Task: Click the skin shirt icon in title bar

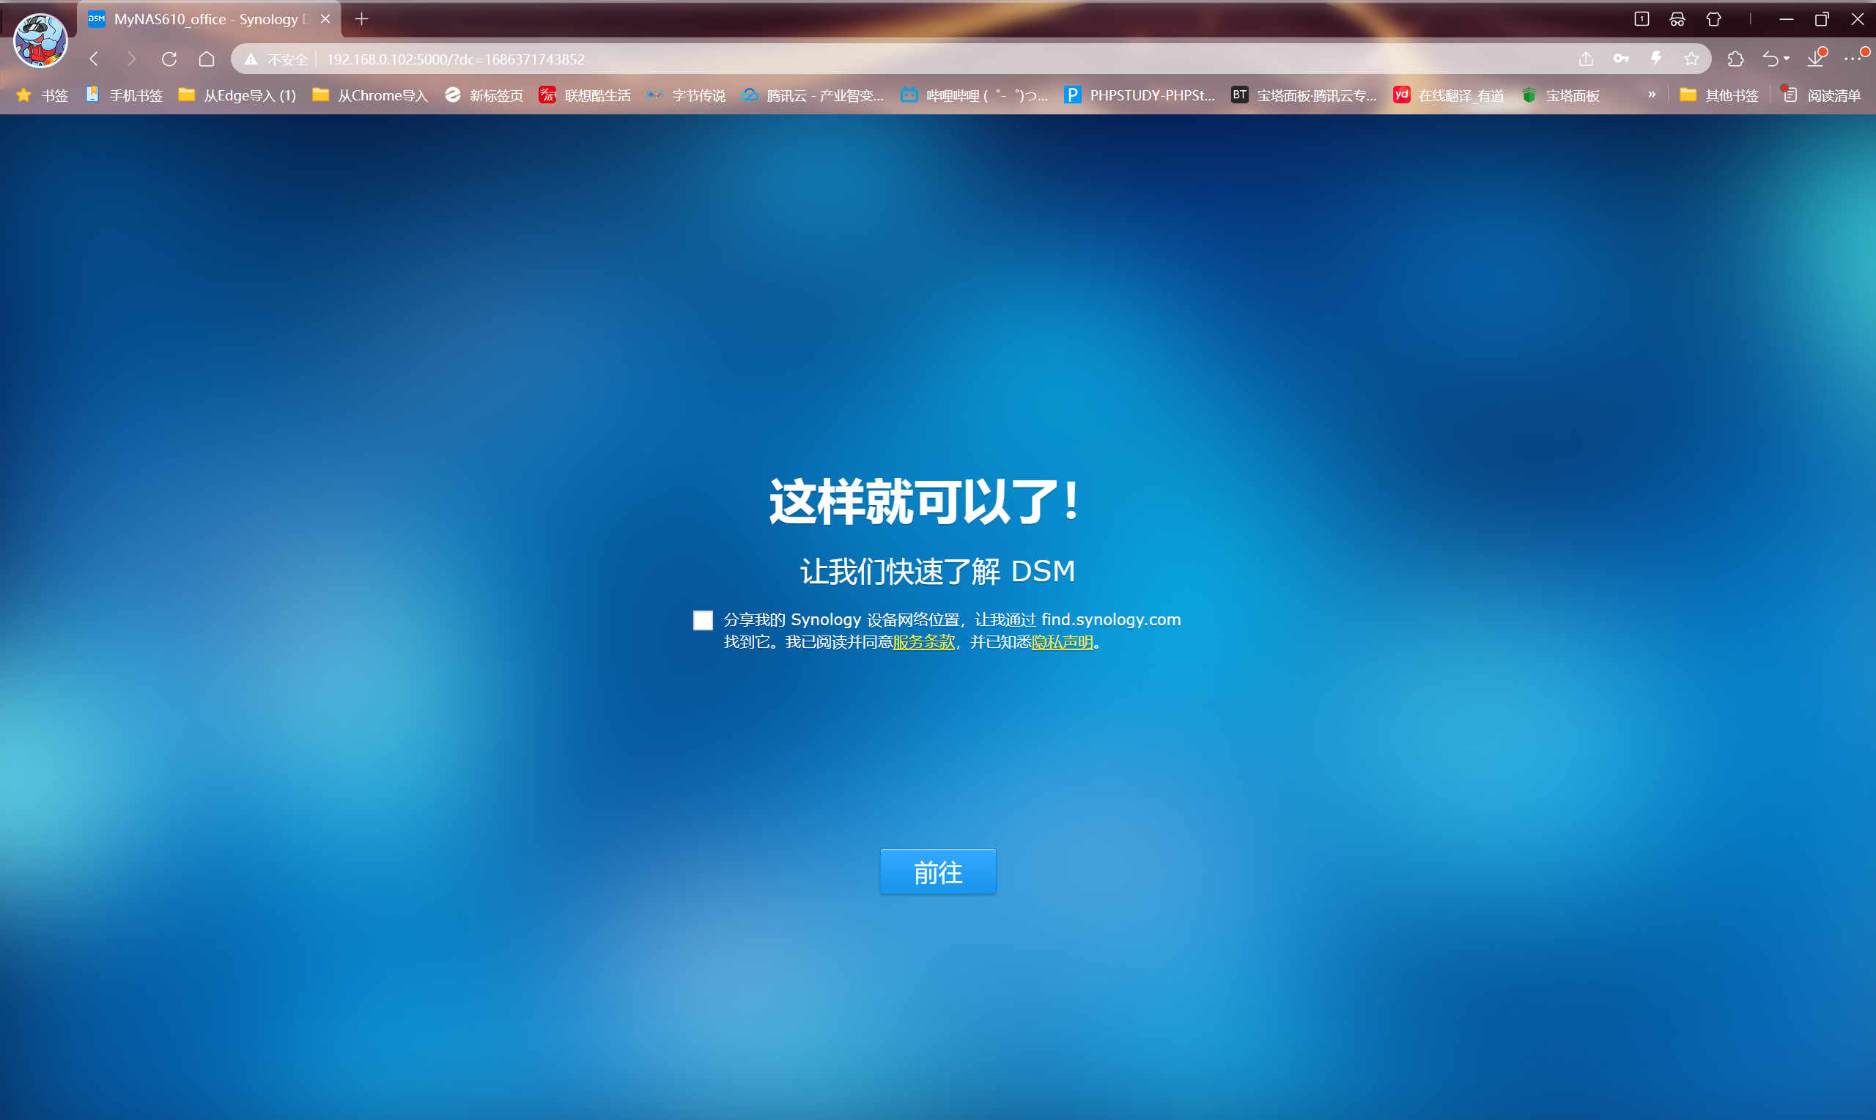Action: (1714, 19)
